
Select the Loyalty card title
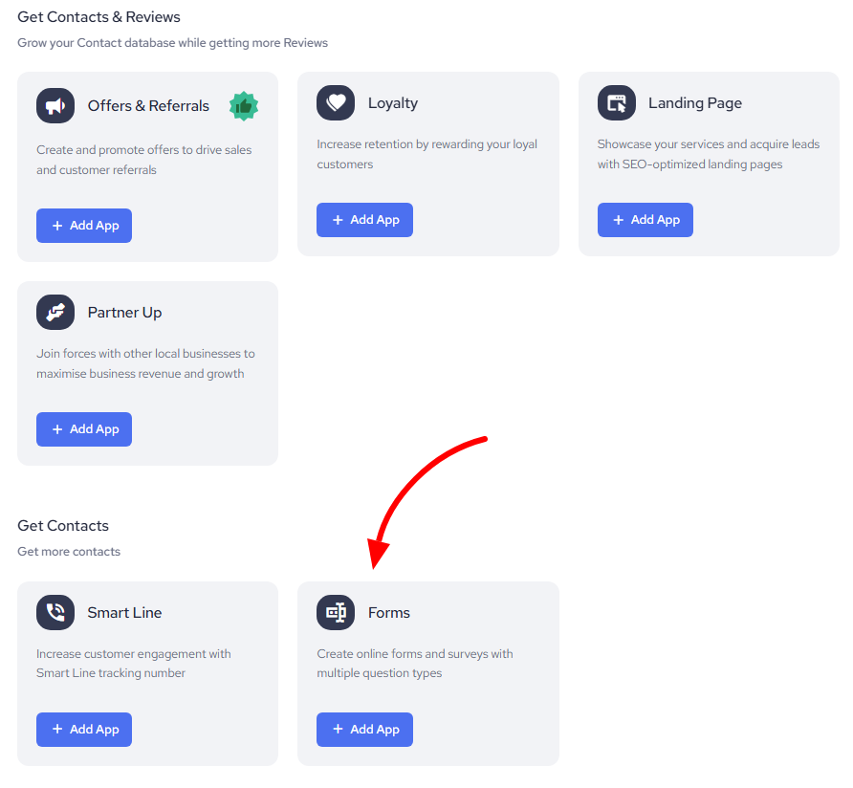click(x=393, y=103)
